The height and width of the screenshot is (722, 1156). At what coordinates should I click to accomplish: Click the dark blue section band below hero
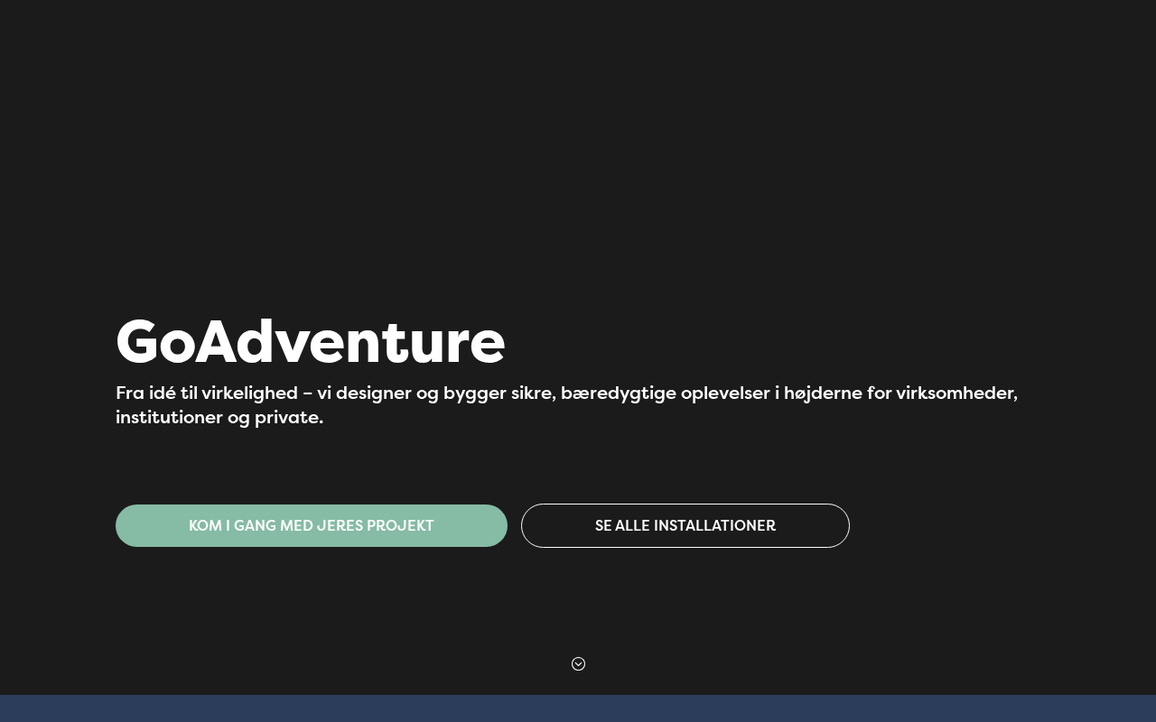click(578, 708)
